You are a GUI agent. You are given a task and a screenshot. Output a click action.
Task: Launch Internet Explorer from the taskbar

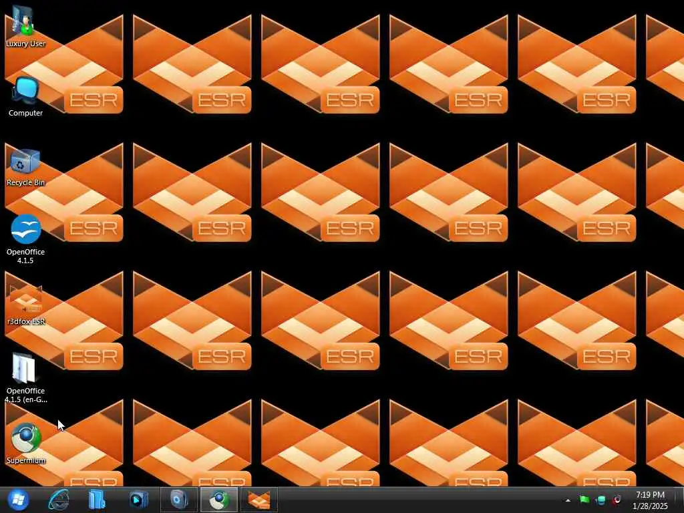[x=59, y=500]
